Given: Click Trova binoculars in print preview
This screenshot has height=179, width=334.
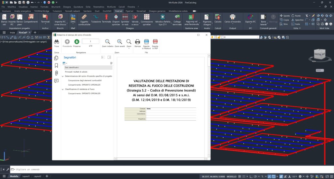Looking at the screenshot, I should click(56, 43).
